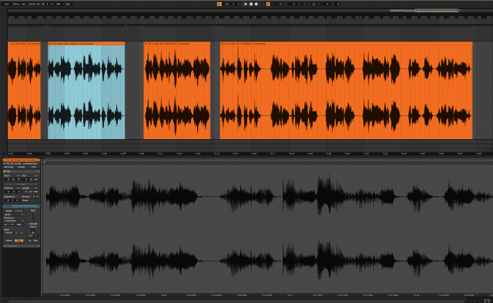The width and height of the screenshot is (493, 303).
Task: Toggle the Warp button
Action: click(x=9, y=211)
